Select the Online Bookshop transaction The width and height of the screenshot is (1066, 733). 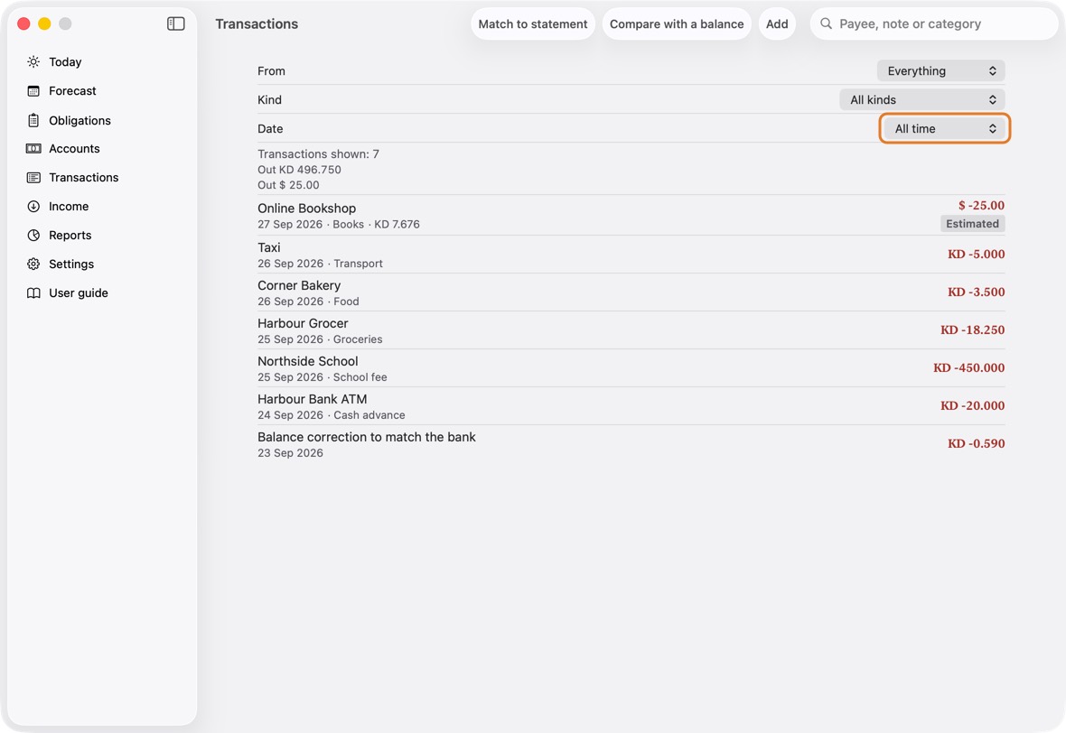click(x=631, y=216)
